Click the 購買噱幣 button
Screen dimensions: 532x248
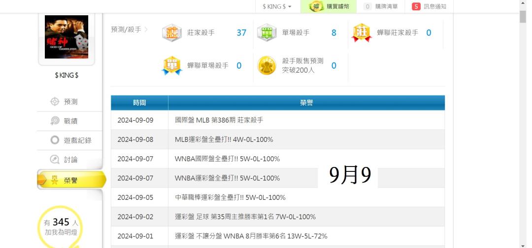click(x=329, y=6)
